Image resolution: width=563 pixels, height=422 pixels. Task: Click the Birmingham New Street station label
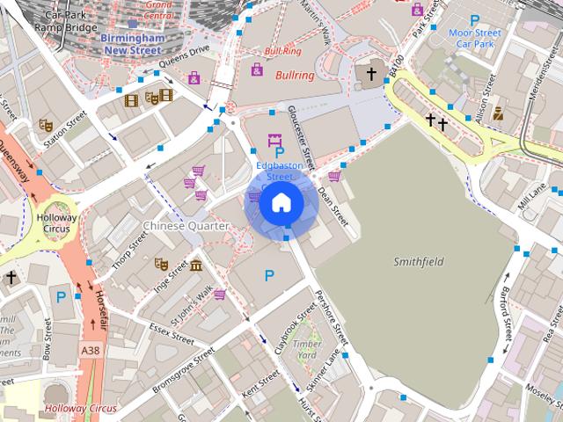133,44
